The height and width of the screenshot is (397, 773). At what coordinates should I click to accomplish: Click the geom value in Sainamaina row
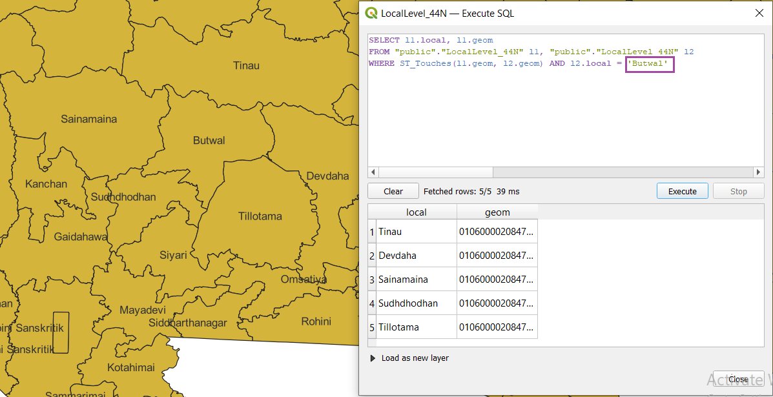click(497, 280)
